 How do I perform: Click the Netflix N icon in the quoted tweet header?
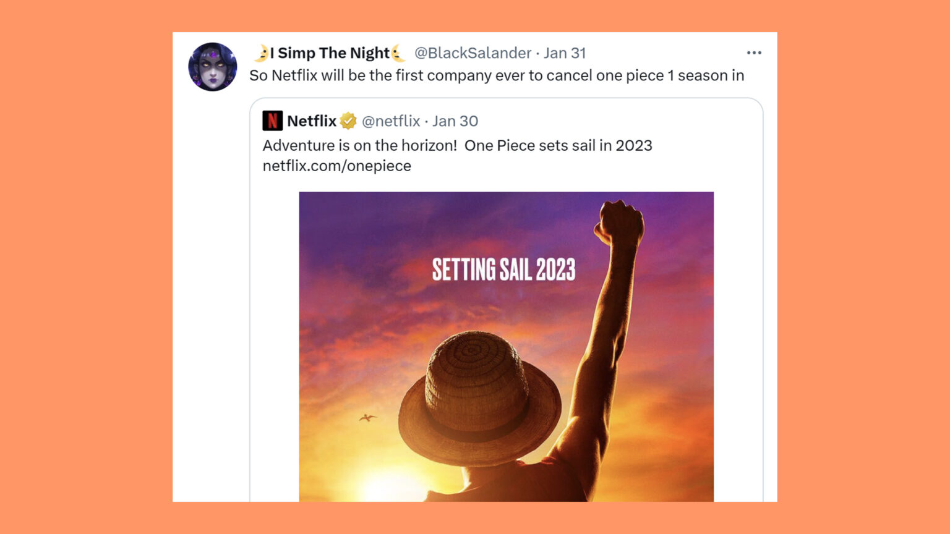click(x=272, y=121)
